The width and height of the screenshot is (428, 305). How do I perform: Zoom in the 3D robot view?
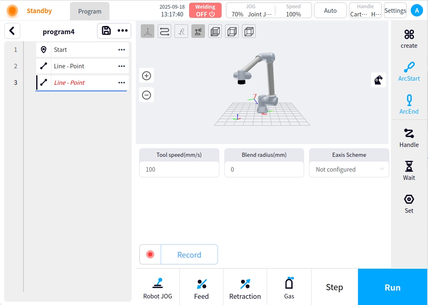[x=147, y=76]
